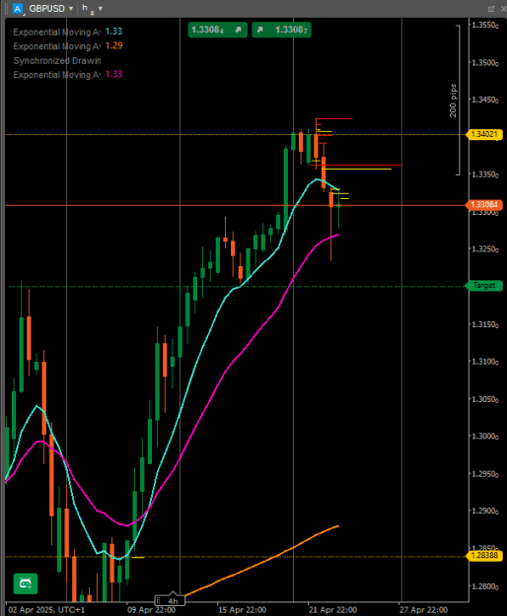Screen dimensions: 507x616
Task: Click the 1.2800 price axis label
Action: click(485, 586)
